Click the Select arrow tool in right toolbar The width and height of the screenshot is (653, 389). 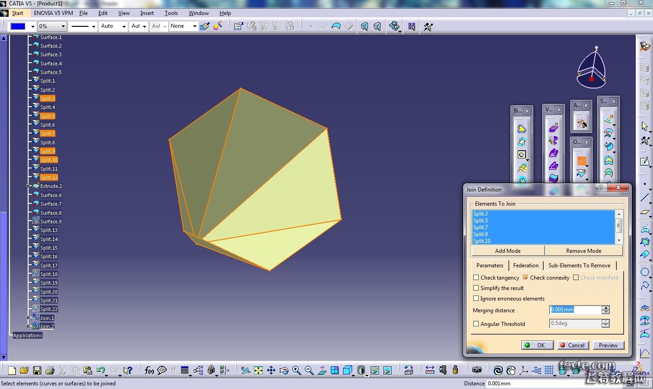(645, 126)
